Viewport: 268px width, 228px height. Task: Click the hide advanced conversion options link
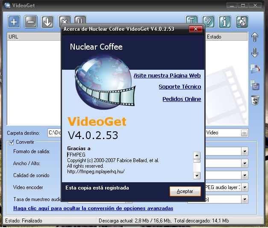coord(93,208)
